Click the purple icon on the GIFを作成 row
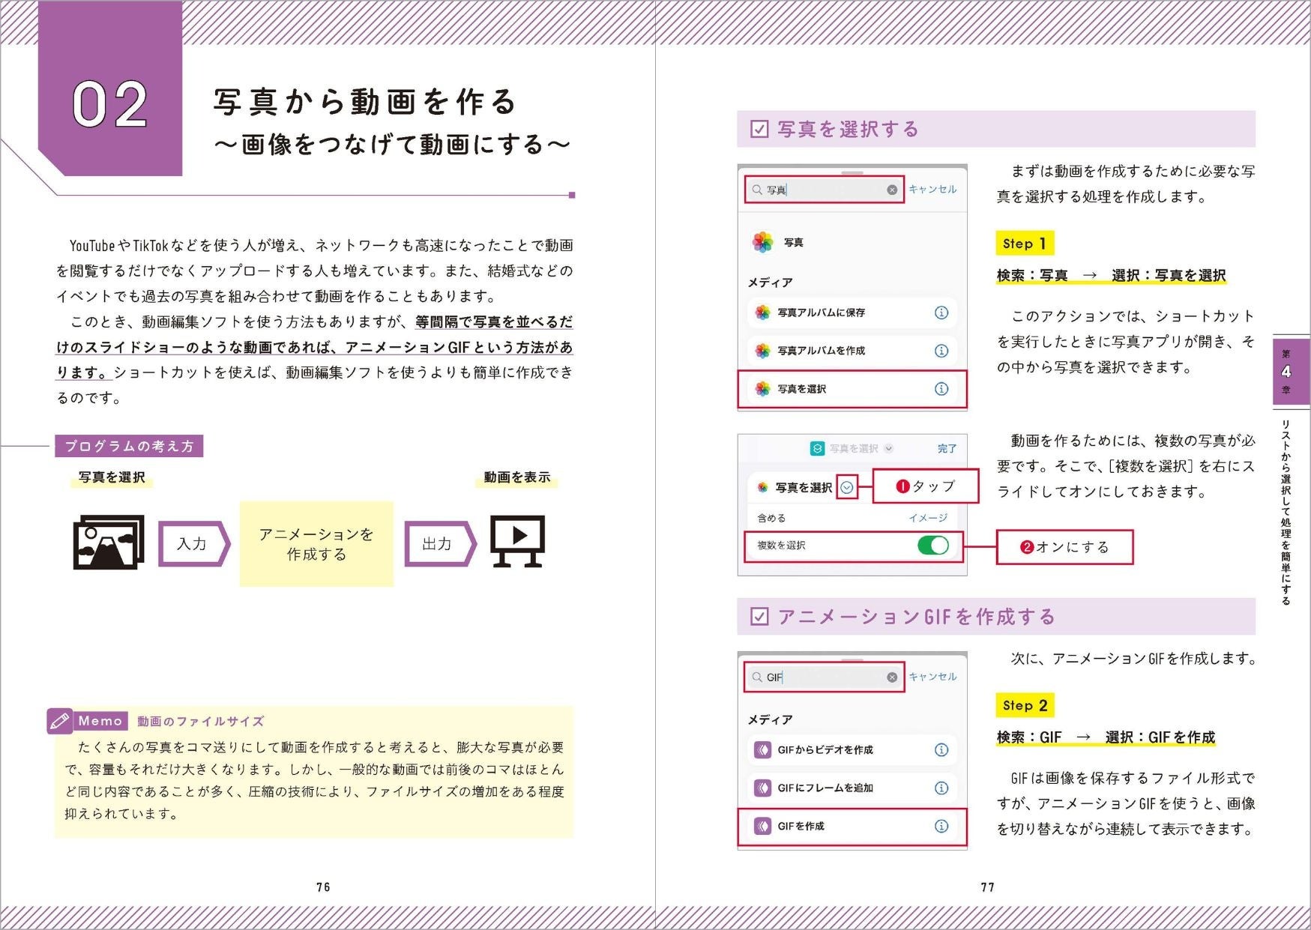The image size is (1311, 930). click(762, 826)
